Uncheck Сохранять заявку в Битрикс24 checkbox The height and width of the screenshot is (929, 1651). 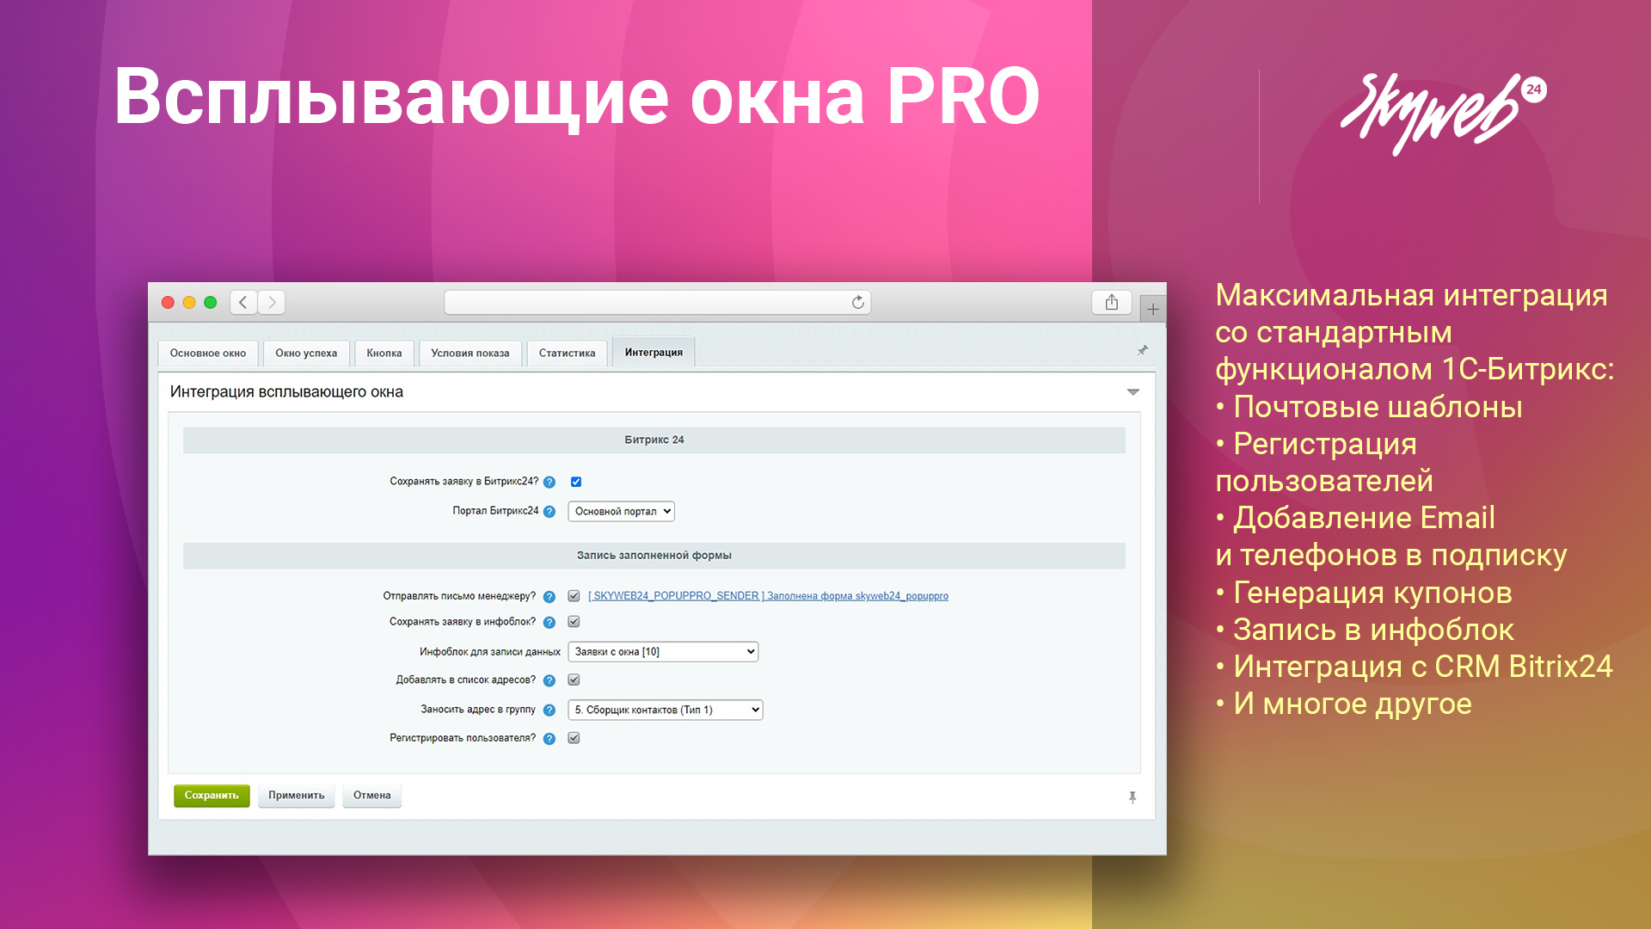(x=576, y=482)
